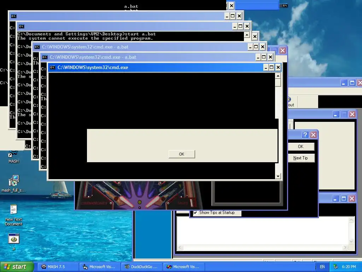The height and width of the screenshot is (272, 362).
Task: Click left scroll arrow of the white text pane
Action: (180, 248)
